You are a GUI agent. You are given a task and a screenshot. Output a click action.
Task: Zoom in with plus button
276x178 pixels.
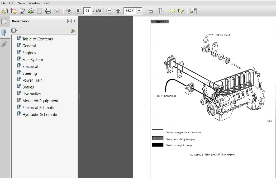118,11
